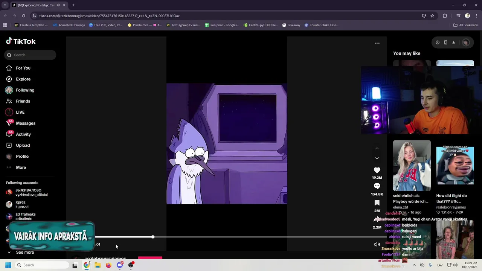Open OBS Studio from the taskbar
This screenshot has width=482, height=271.
tap(131, 265)
